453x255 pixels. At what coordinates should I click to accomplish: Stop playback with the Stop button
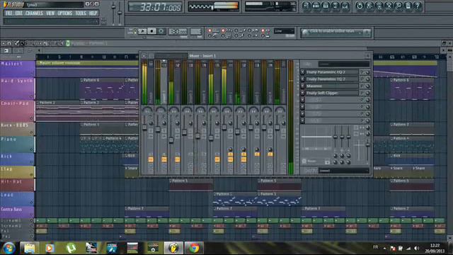tap(151, 31)
